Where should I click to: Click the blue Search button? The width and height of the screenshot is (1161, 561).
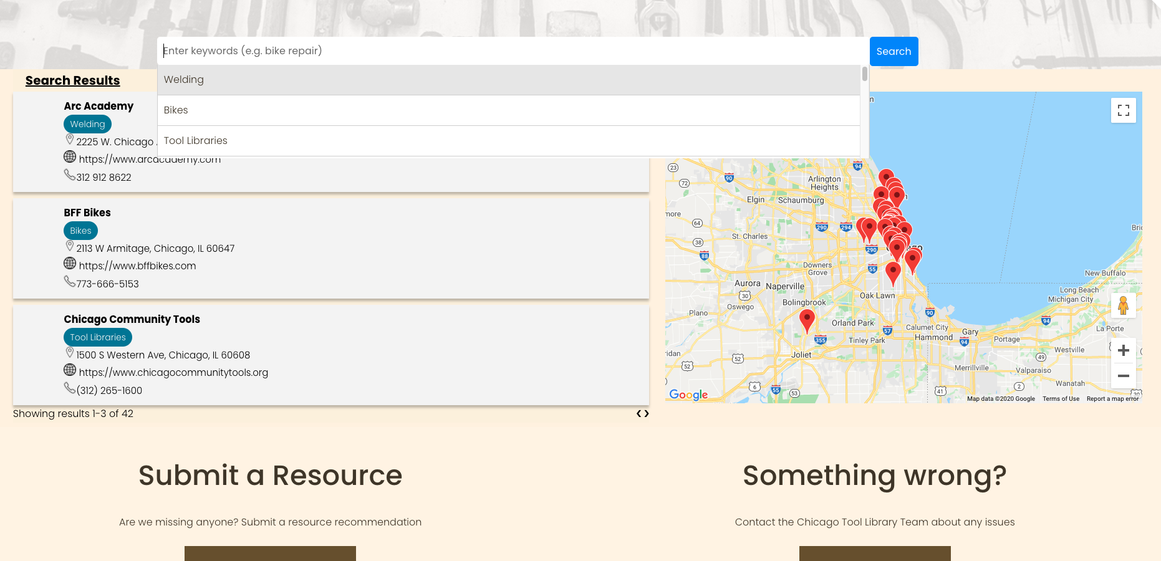[x=894, y=51]
